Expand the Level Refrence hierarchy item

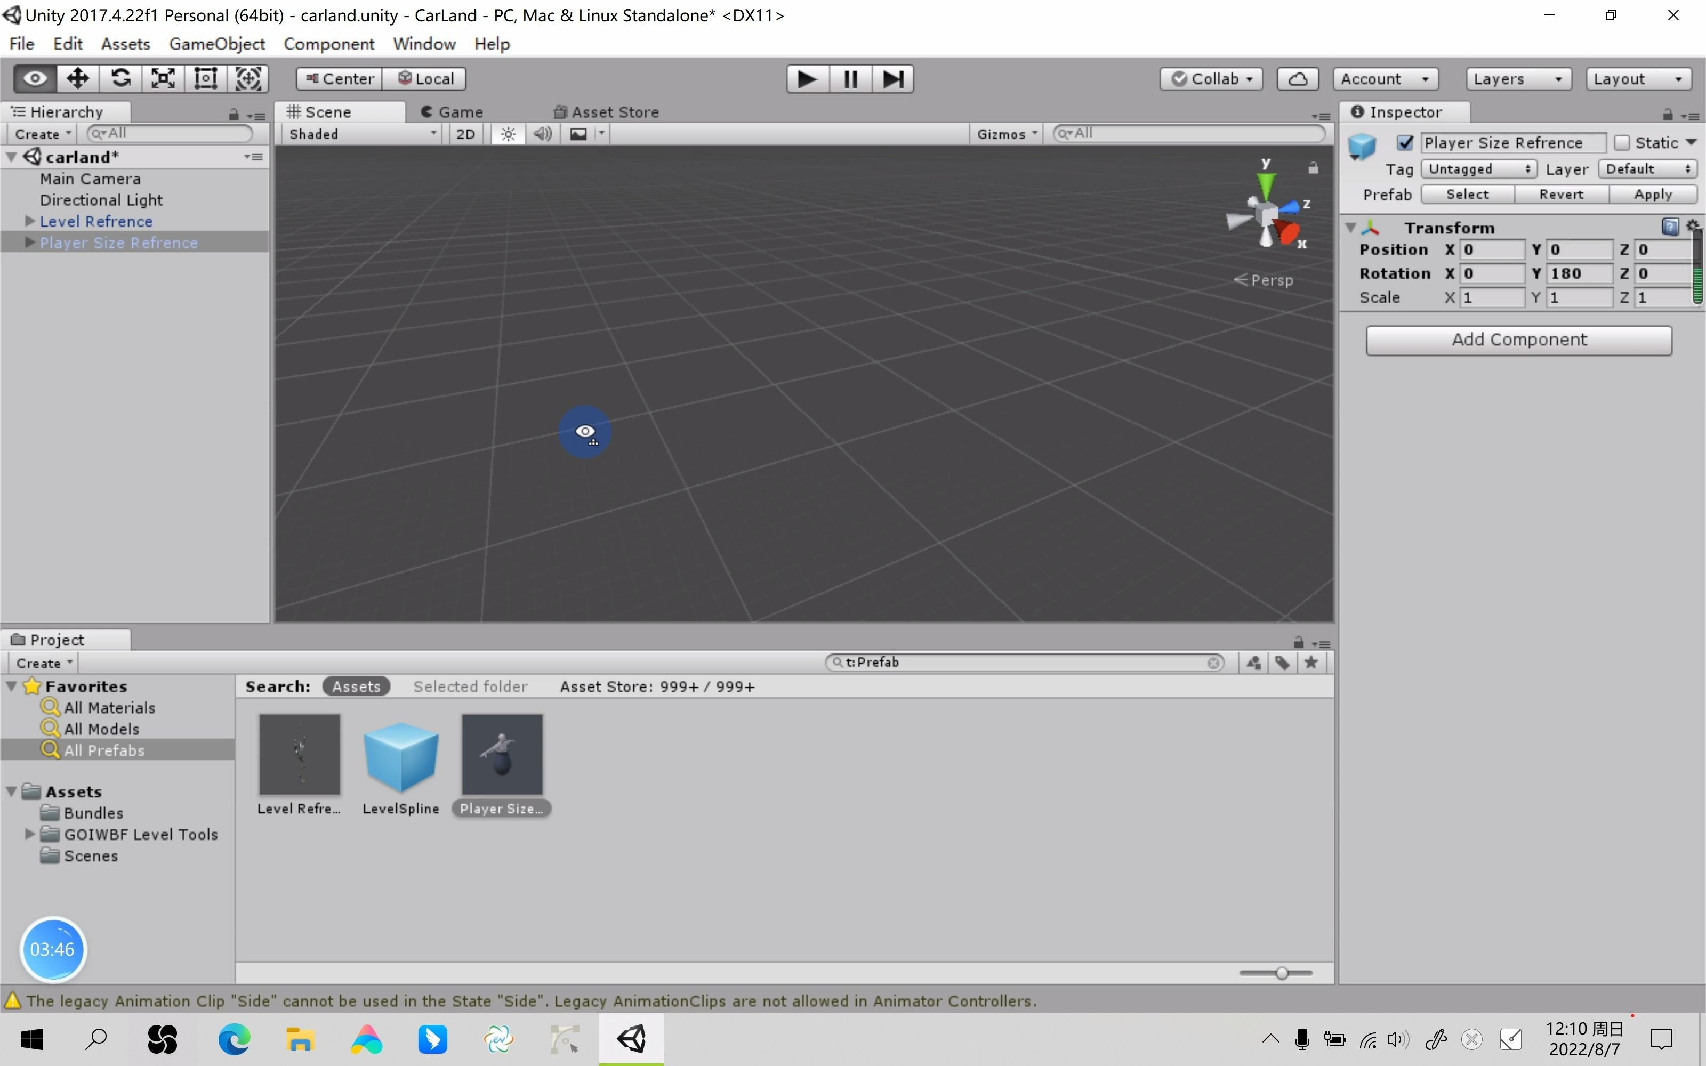point(30,221)
